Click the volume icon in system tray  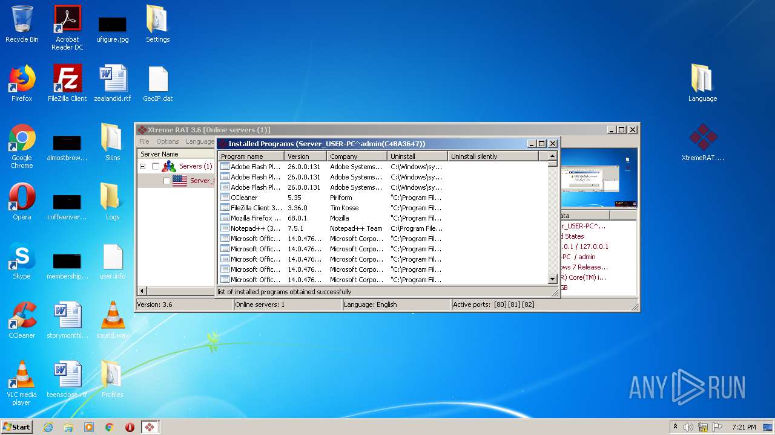click(688, 427)
